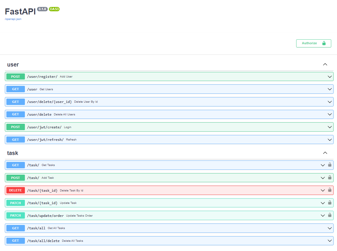
Task: Click the POST badge for /user/jwt/create/
Action: click(15, 127)
